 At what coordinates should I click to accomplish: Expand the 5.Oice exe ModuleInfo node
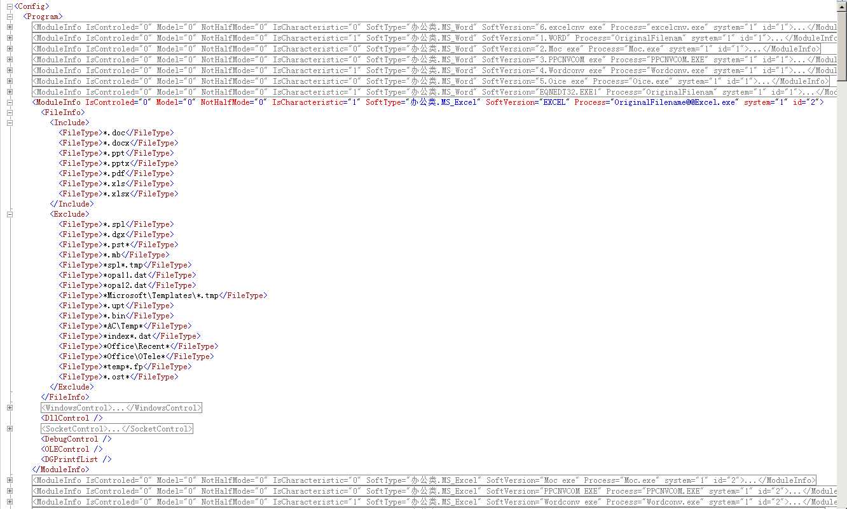[10, 81]
